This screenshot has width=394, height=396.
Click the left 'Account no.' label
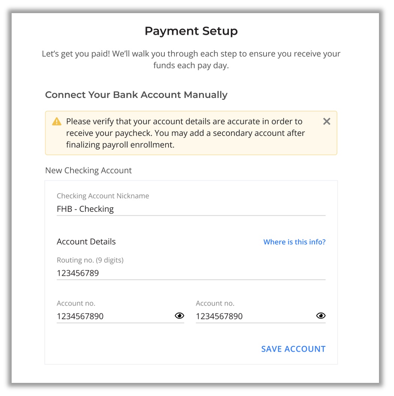pyautogui.click(x=76, y=303)
